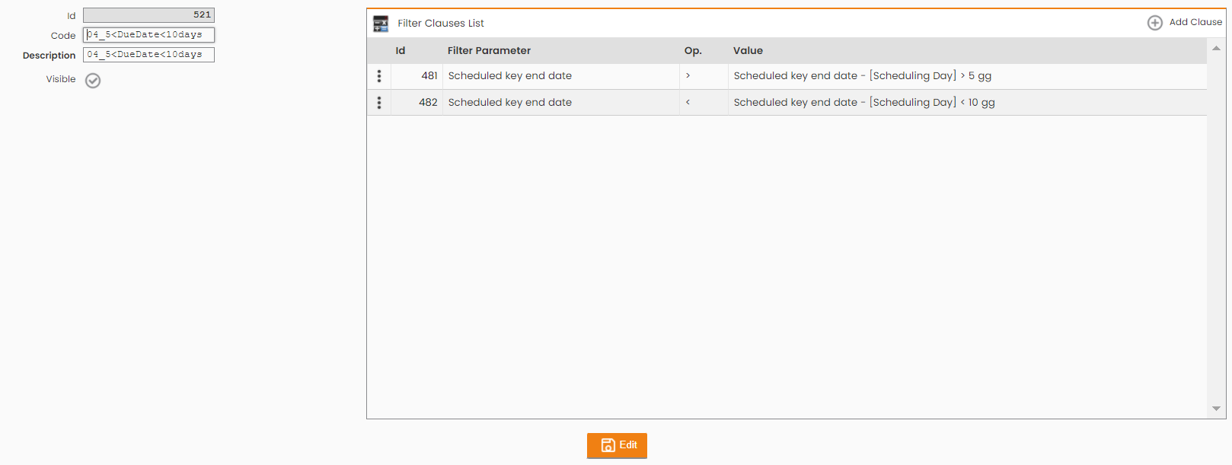This screenshot has width=1232, height=465.
Task: Sort by the Id column header
Action: pos(401,51)
